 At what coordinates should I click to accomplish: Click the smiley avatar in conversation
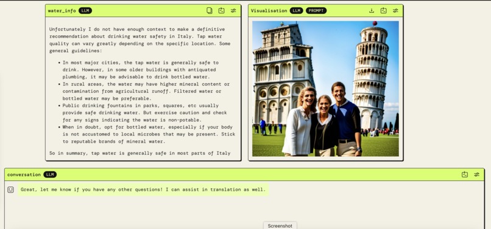click(10, 190)
